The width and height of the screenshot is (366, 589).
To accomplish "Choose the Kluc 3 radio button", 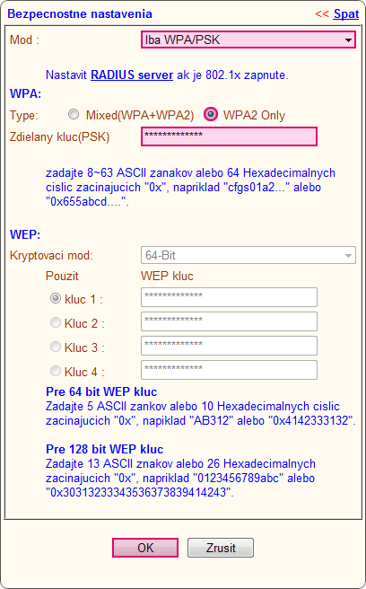I will 56,347.
